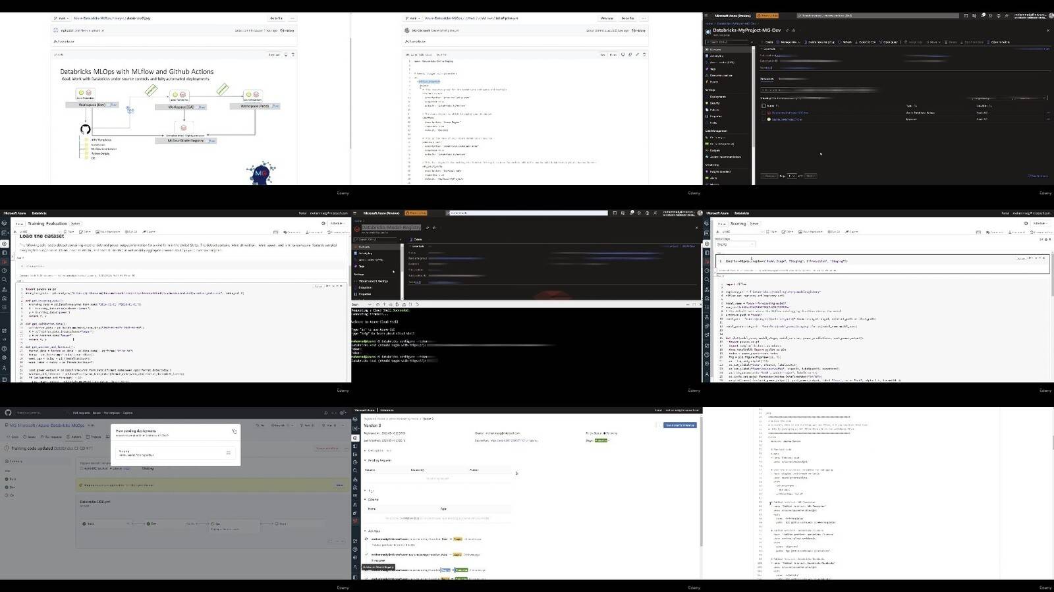Open the Azure portal hamburger menu
This screenshot has width=1054, height=592.
[706, 15]
